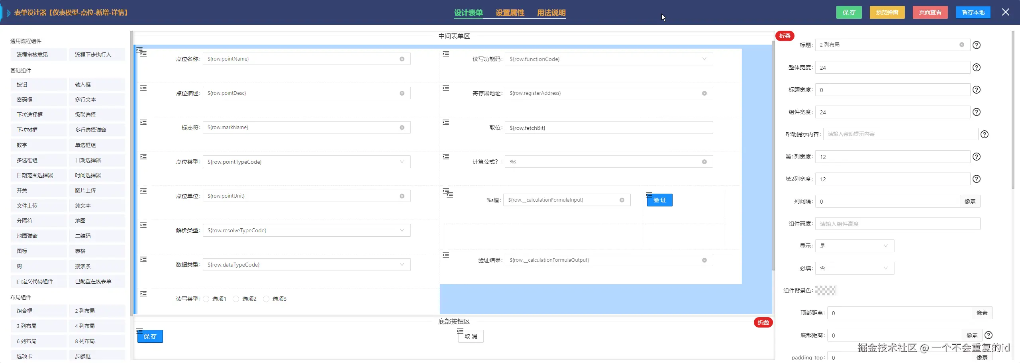The width and height of the screenshot is (1020, 363).
Task: Pick the 日期选择器 component from the palette
Action: 97,160
